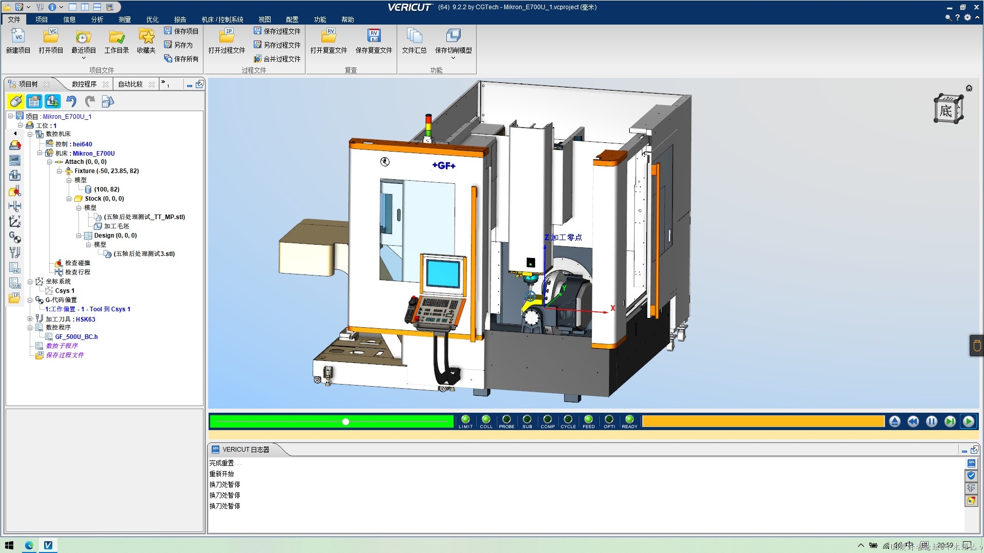This screenshot has width=984, height=553.
Task: Toggle the PROBE indicator light
Action: click(506, 421)
